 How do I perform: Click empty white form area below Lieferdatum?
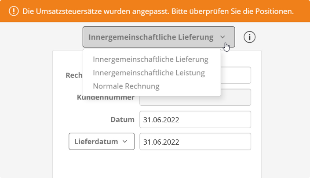[157, 164]
